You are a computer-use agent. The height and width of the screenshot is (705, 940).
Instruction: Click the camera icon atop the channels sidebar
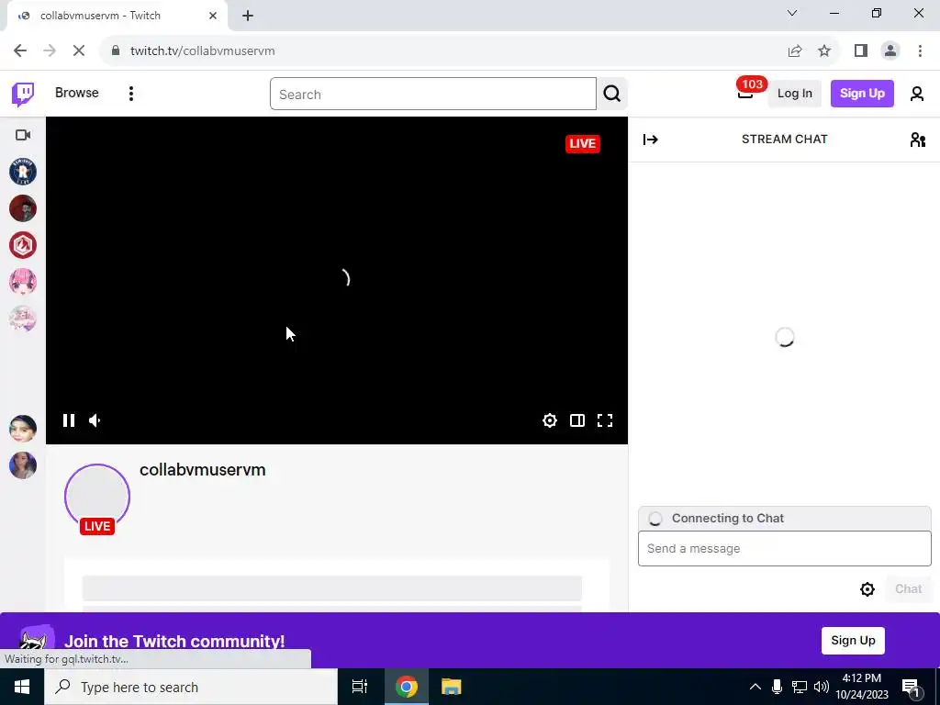click(x=23, y=135)
